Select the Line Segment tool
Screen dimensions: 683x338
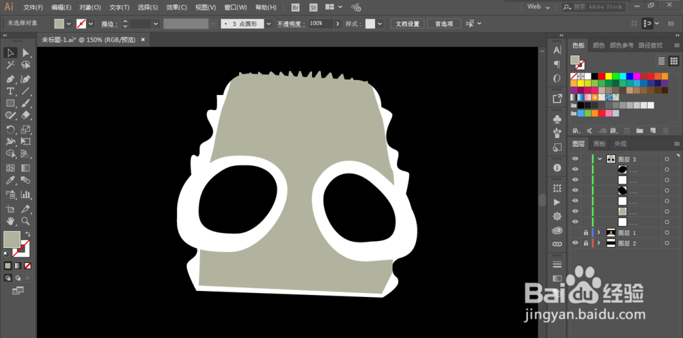coord(26,91)
